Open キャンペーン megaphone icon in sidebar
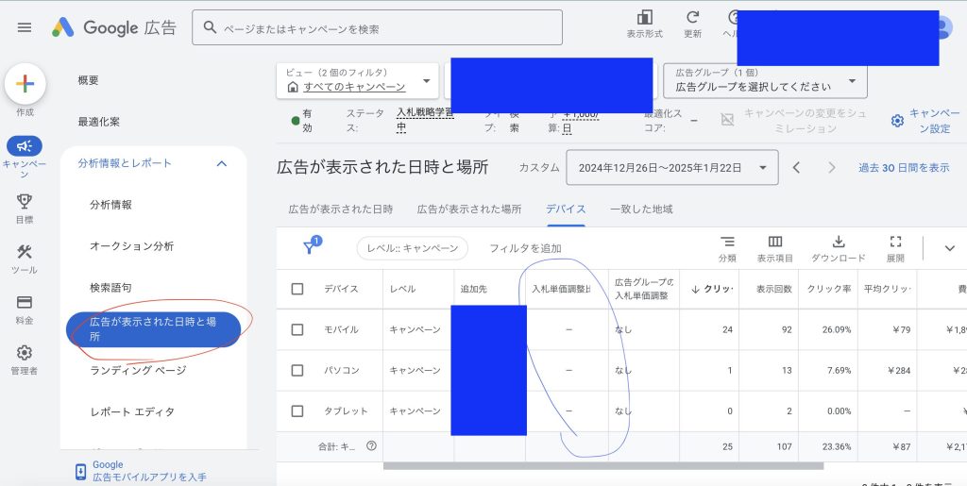Image resolution: width=967 pixels, height=486 pixels. pyautogui.click(x=25, y=146)
